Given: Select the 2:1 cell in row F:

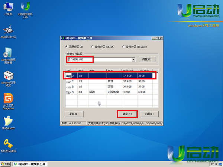Looking at the screenshot, I should pos(83,92).
